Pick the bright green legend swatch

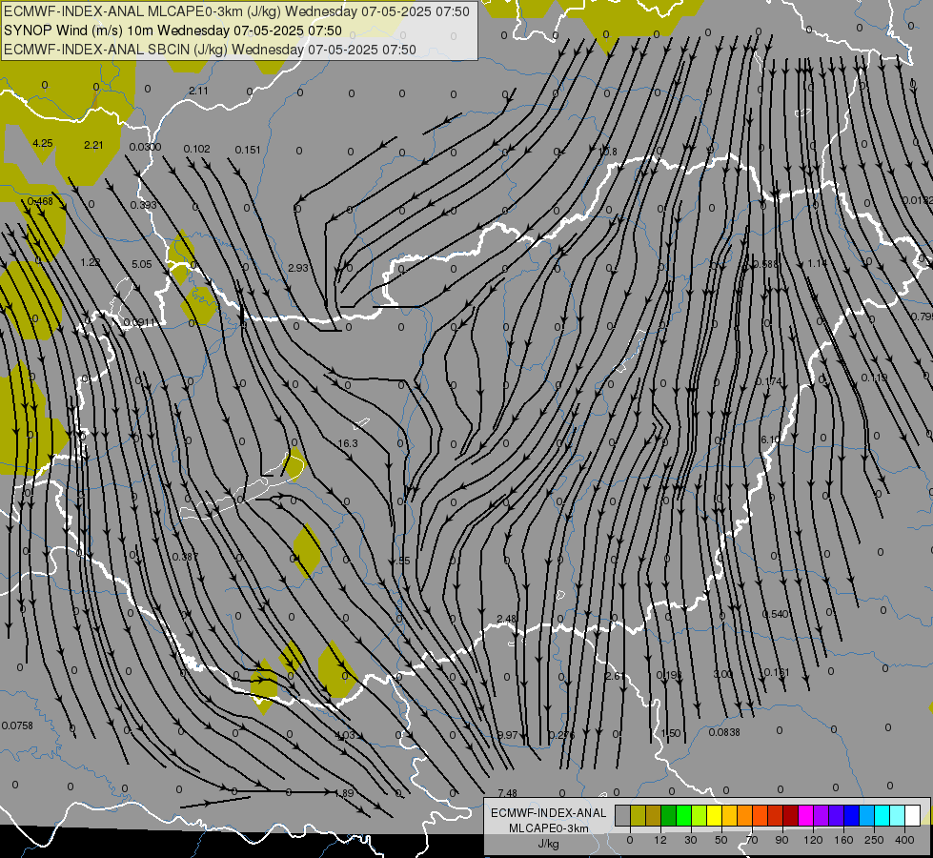coord(684,816)
